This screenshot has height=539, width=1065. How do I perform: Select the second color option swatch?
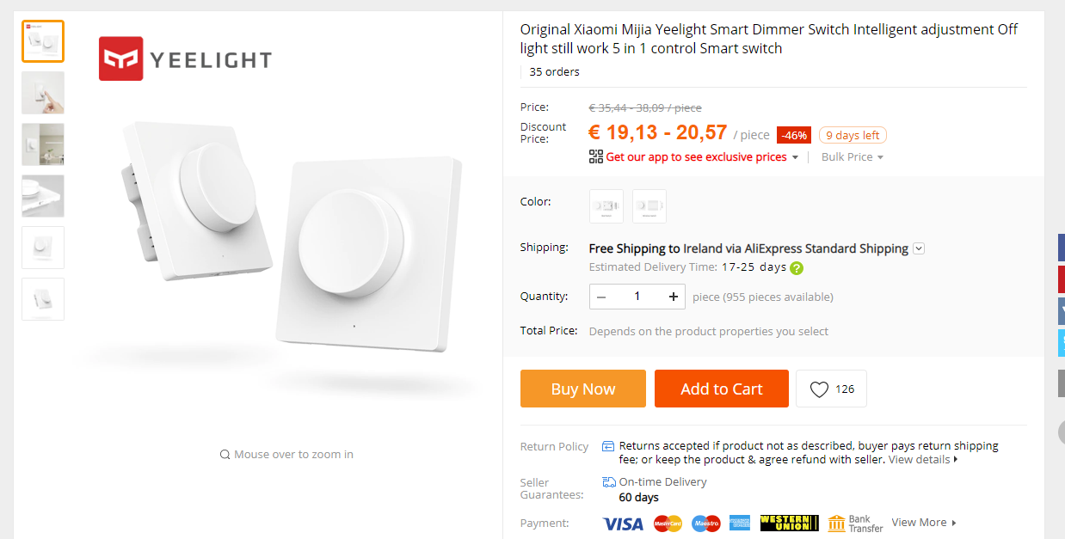pos(649,206)
